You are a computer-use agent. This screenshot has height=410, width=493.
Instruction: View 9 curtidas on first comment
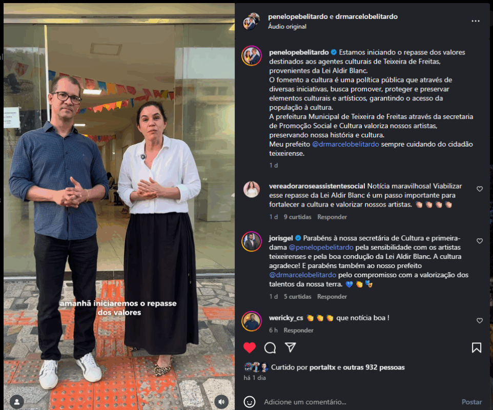click(297, 217)
